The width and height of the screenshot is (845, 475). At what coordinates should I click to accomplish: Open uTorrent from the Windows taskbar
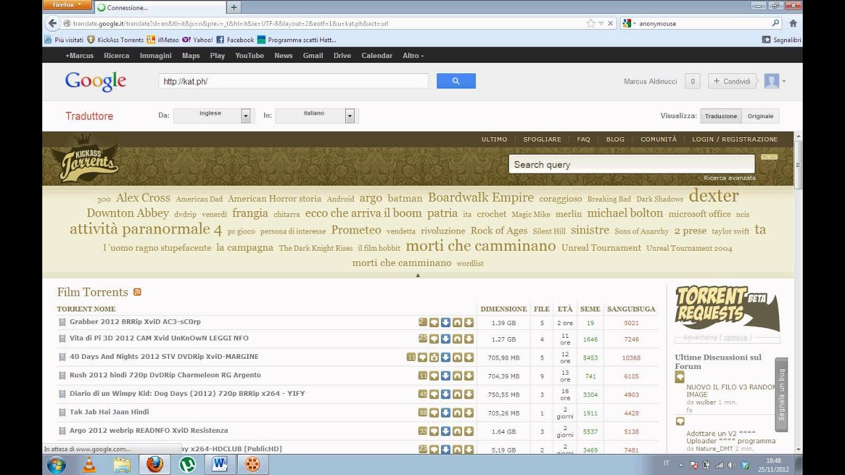point(187,464)
